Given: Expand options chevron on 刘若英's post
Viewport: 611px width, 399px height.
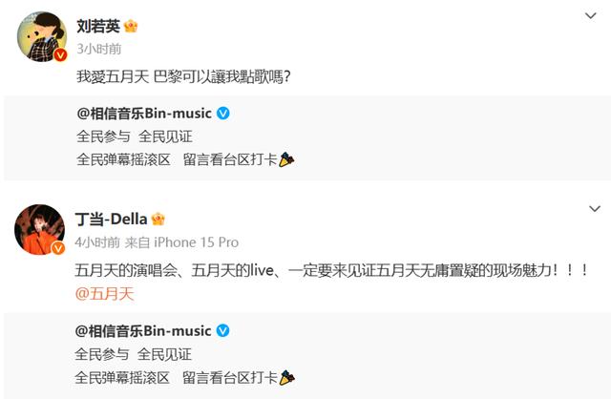Looking at the screenshot, I should (x=592, y=16).
